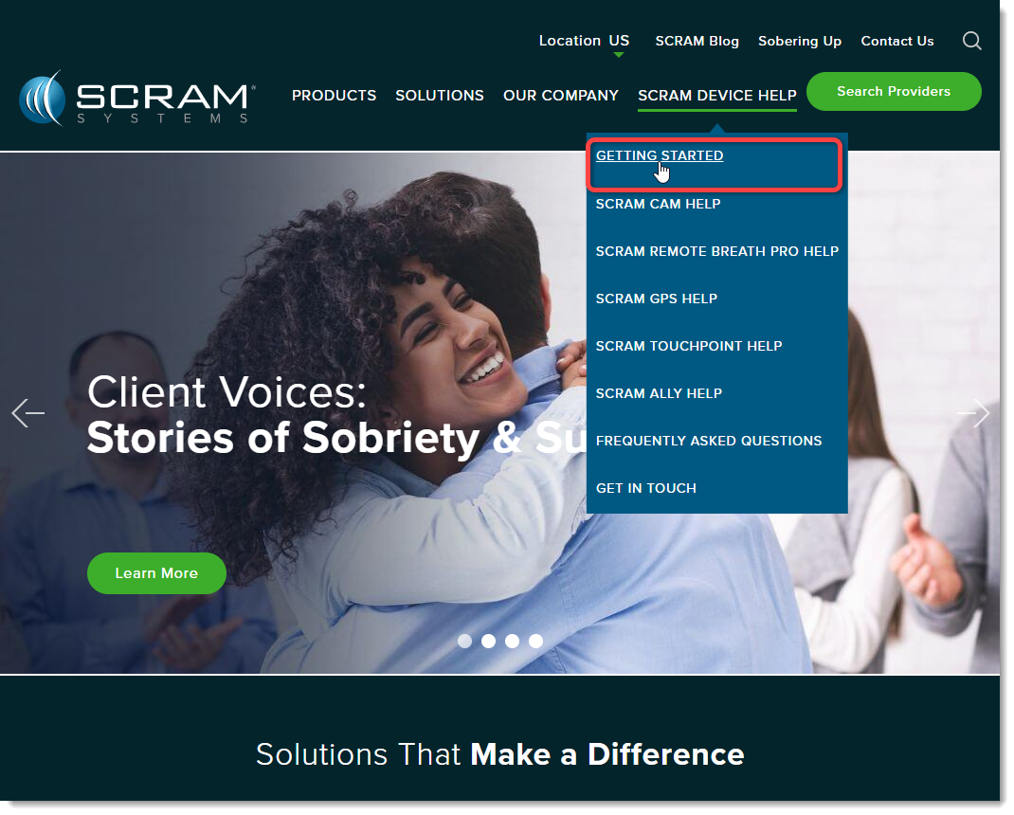Expand the Solutions menu
Image resolution: width=1014 pixels, height=815 pixels.
coord(442,96)
